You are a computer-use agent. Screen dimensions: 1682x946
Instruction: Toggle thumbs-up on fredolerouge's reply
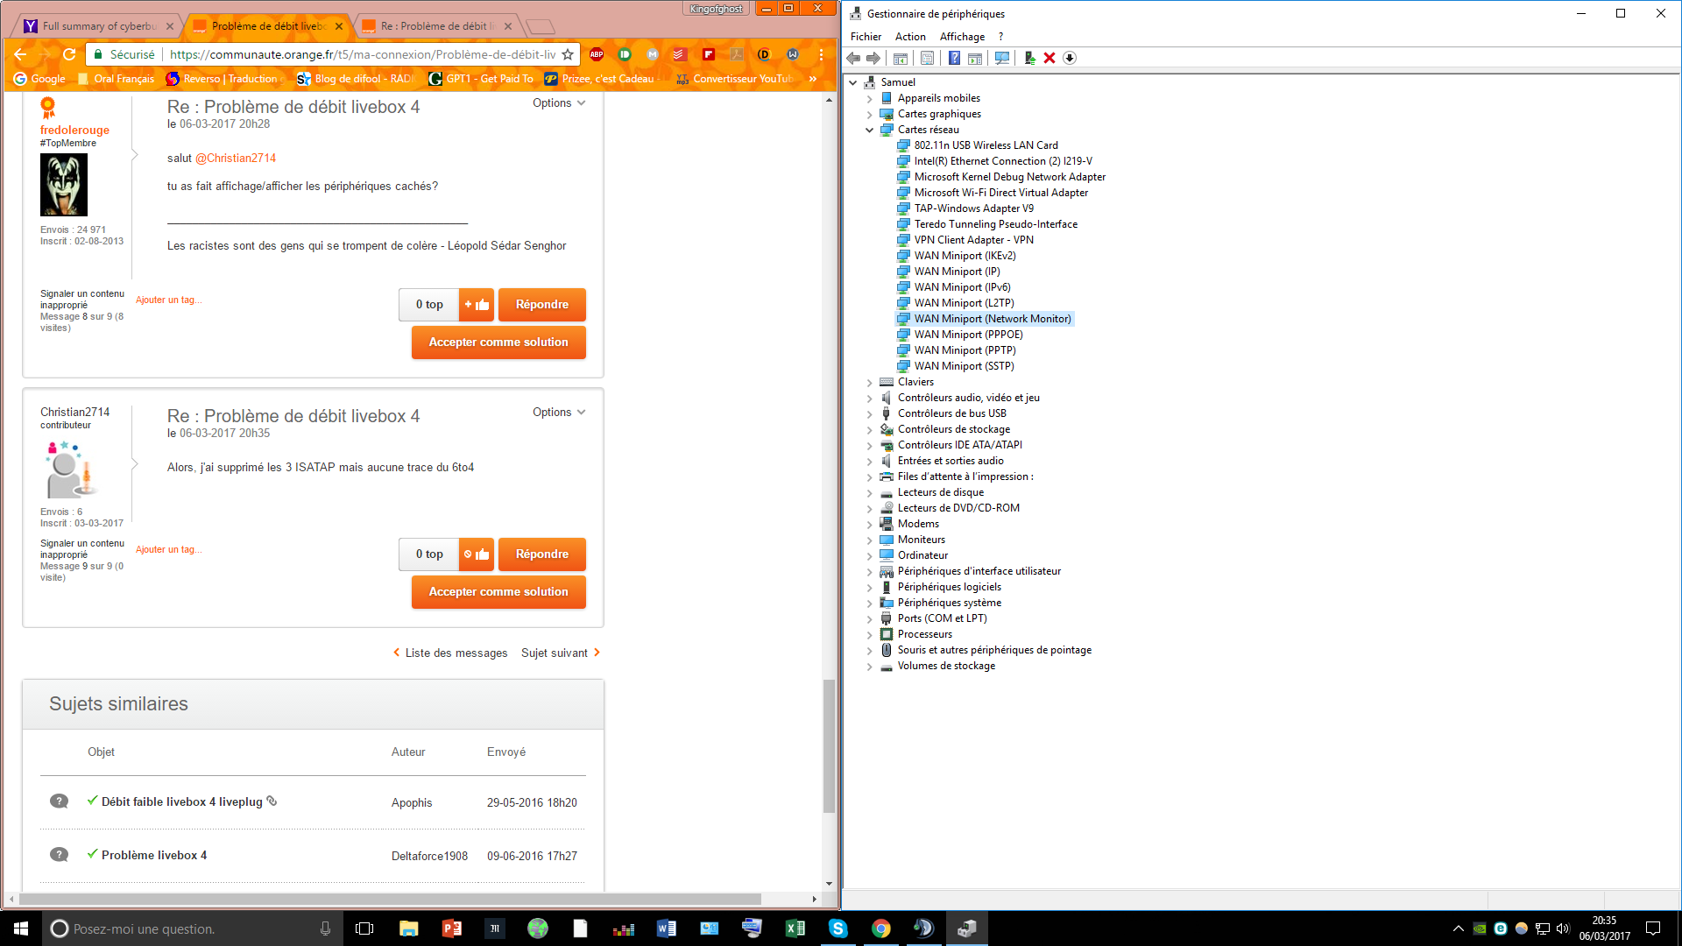click(477, 305)
